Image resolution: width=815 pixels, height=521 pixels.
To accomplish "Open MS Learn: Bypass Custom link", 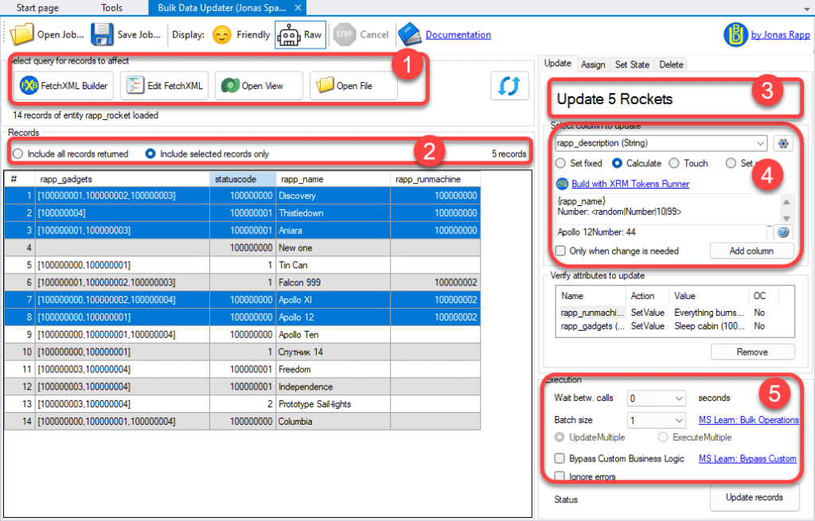I will 747,459.
